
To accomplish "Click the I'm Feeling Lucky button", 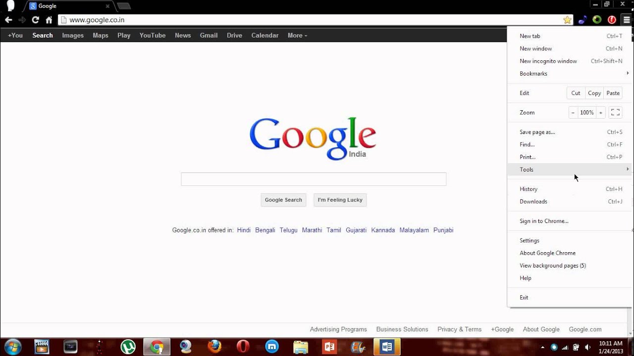I will pos(340,200).
